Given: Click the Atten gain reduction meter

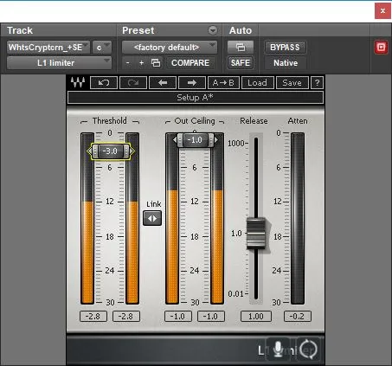Looking at the screenshot, I should (x=298, y=218).
